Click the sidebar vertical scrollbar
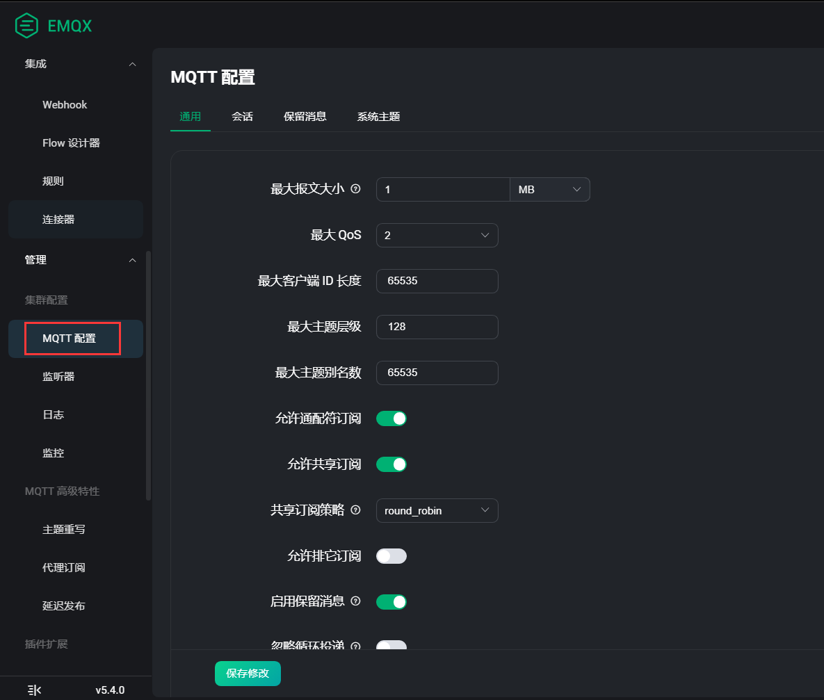 click(148, 376)
